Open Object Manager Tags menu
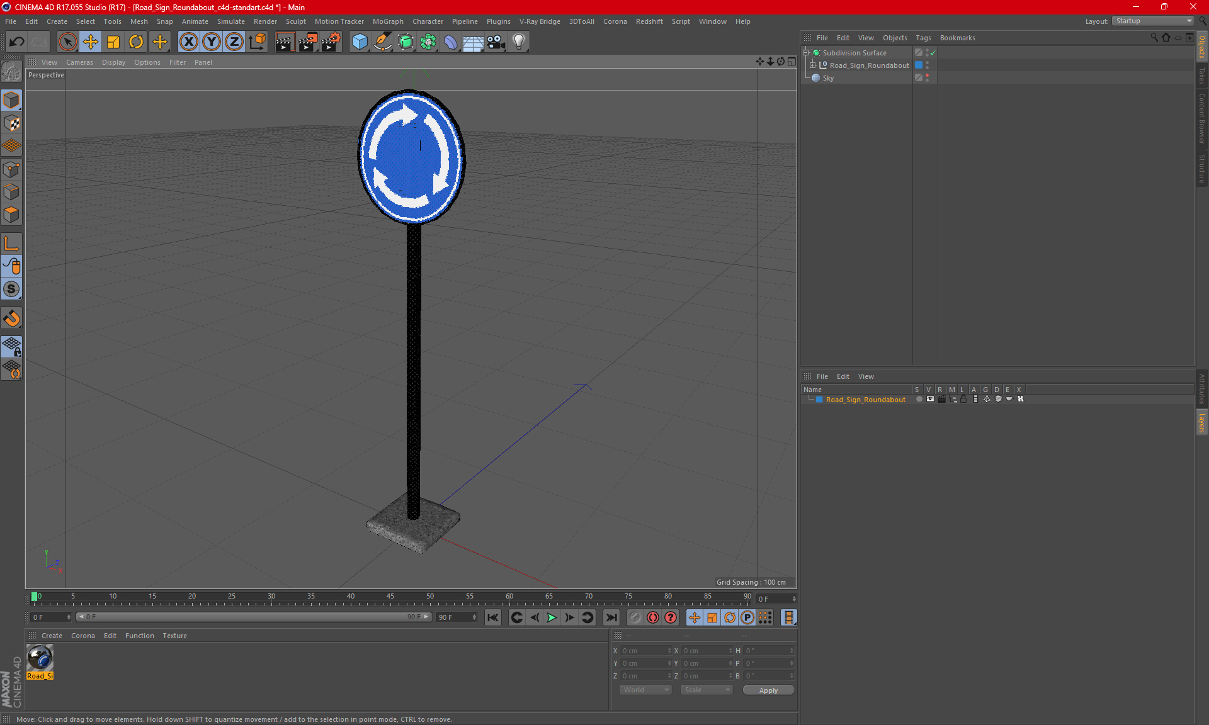Screen dimensions: 1209x725 click(x=923, y=38)
